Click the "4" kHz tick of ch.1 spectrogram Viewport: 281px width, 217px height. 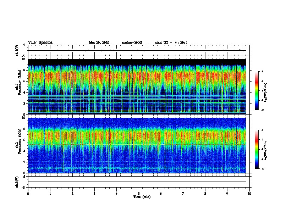tap(24, 93)
